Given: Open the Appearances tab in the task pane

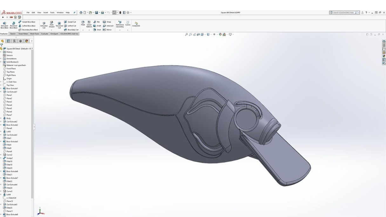Looking at the screenshot, I should pyautogui.click(x=384, y=56).
